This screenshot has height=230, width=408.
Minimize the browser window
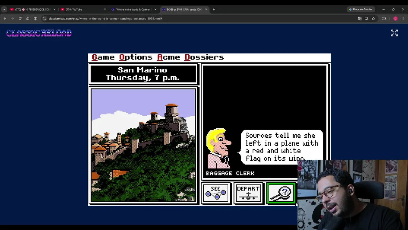(x=383, y=10)
